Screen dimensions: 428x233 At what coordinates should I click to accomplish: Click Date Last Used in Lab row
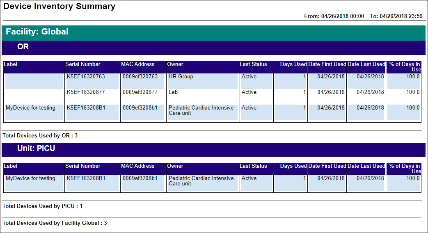click(370, 92)
